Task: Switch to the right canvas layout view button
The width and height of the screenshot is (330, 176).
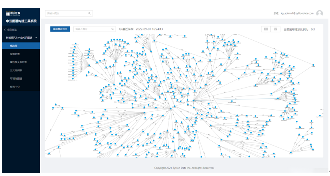Action: click(275, 29)
